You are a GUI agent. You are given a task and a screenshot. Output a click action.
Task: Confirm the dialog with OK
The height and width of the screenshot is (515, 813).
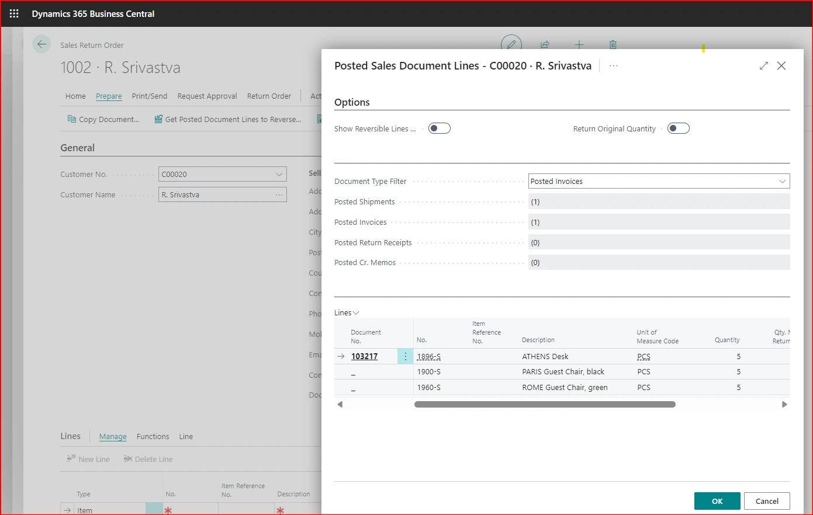tap(717, 501)
